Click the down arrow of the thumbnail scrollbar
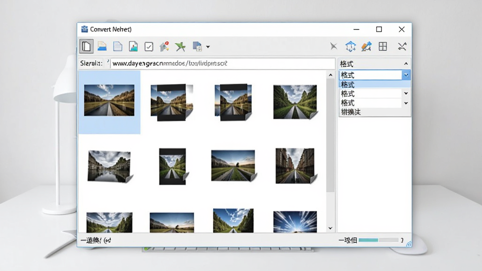The width and height of the screenshot is (482, 271). 330,228
